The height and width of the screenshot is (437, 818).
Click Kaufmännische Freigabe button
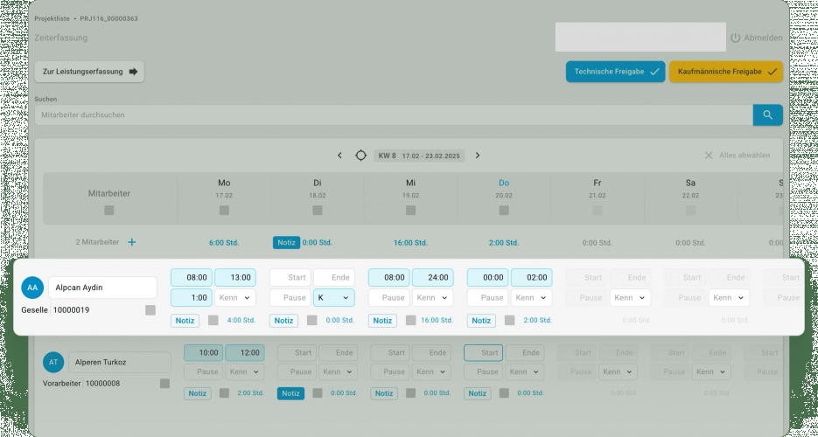coord(726,72)
